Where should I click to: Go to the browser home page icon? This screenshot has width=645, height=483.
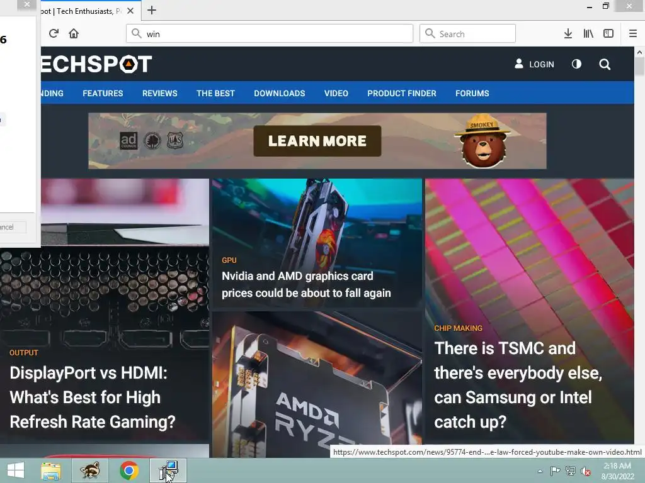(74, 33)
